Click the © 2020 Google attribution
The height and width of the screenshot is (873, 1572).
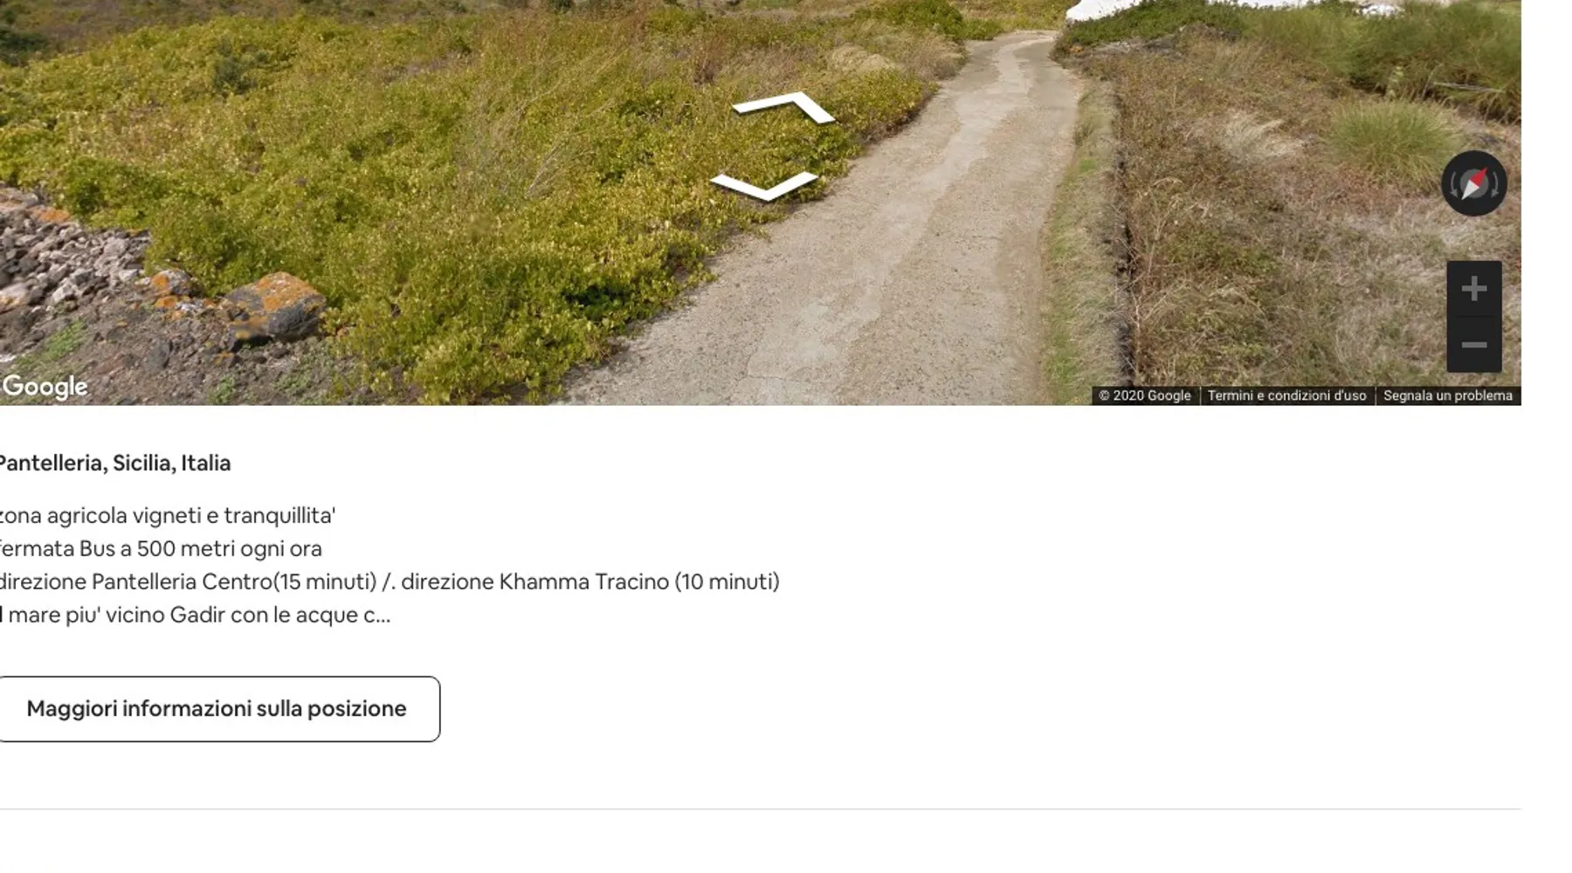[x=1144, y=395]
